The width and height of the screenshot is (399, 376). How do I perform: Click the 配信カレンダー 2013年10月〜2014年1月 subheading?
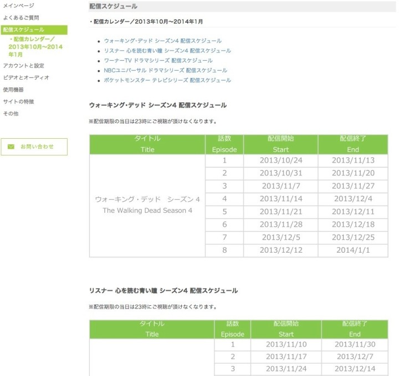tap(146, 22)
